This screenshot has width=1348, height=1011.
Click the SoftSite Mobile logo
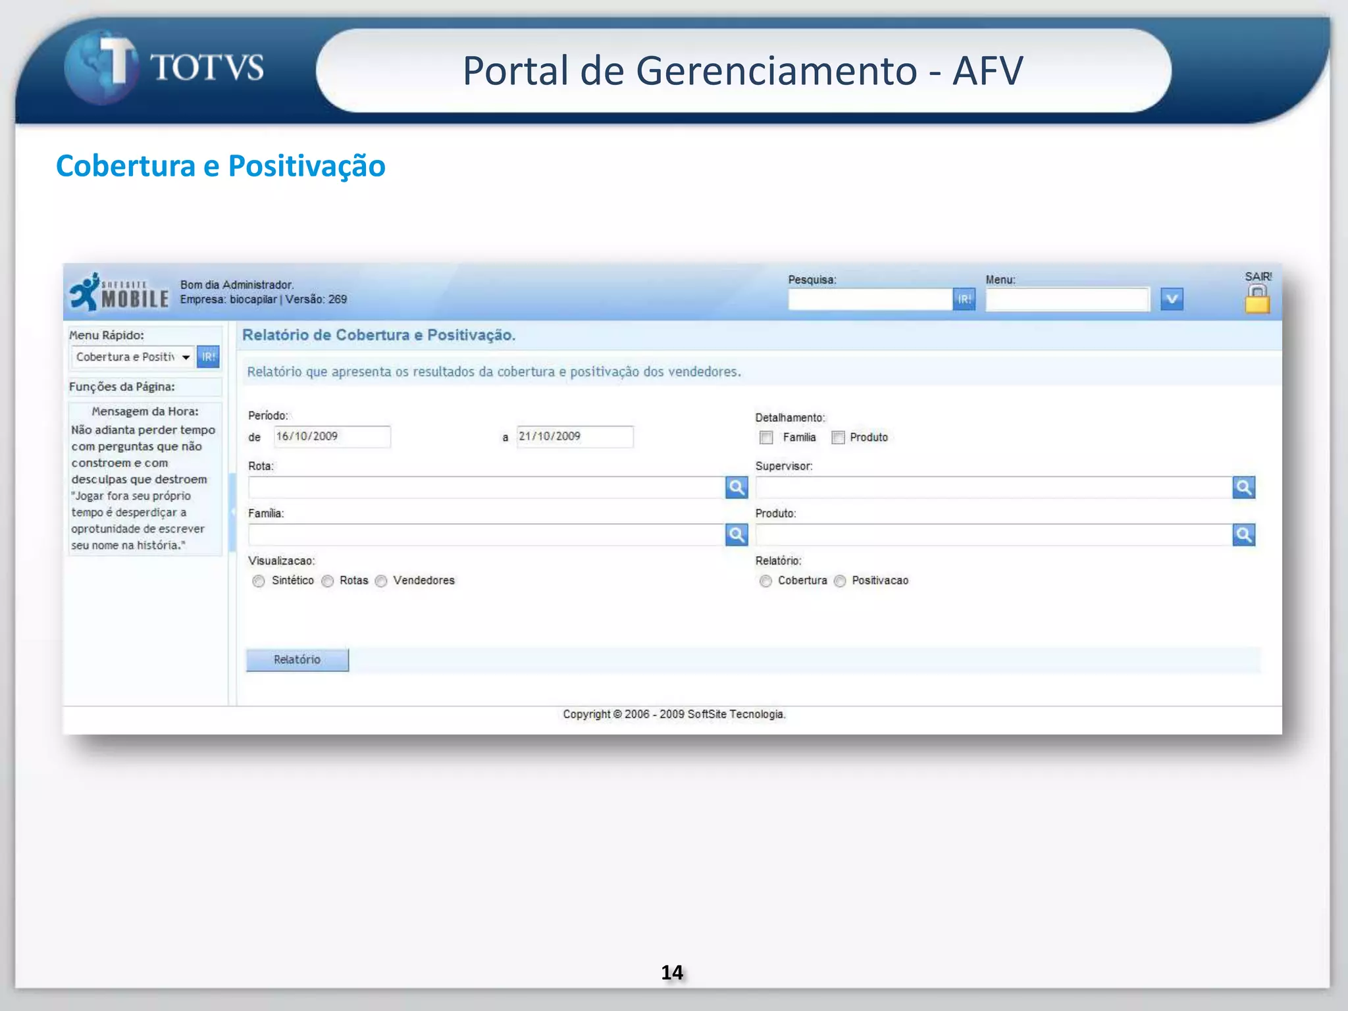[120, 292]
